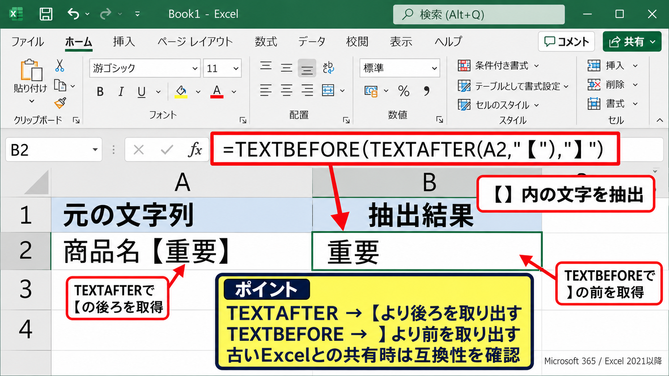Apply red font color
The height and width of the screenshot is (376, 669).
tap(217, 92)
